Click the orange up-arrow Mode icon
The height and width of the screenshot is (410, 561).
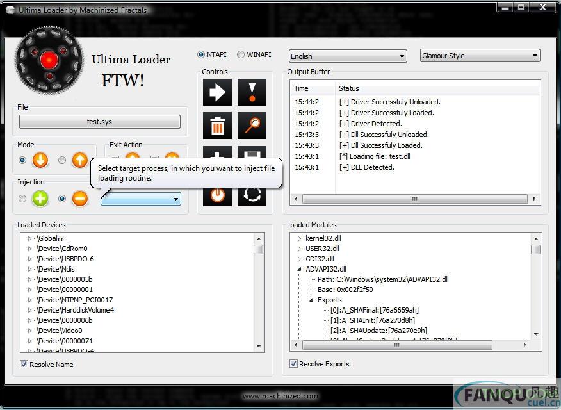[80, 160]
